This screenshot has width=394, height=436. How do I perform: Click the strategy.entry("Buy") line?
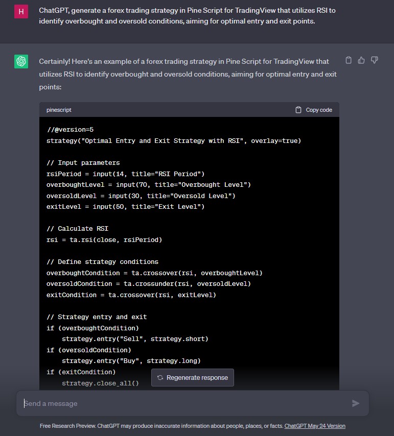point(131,360)
